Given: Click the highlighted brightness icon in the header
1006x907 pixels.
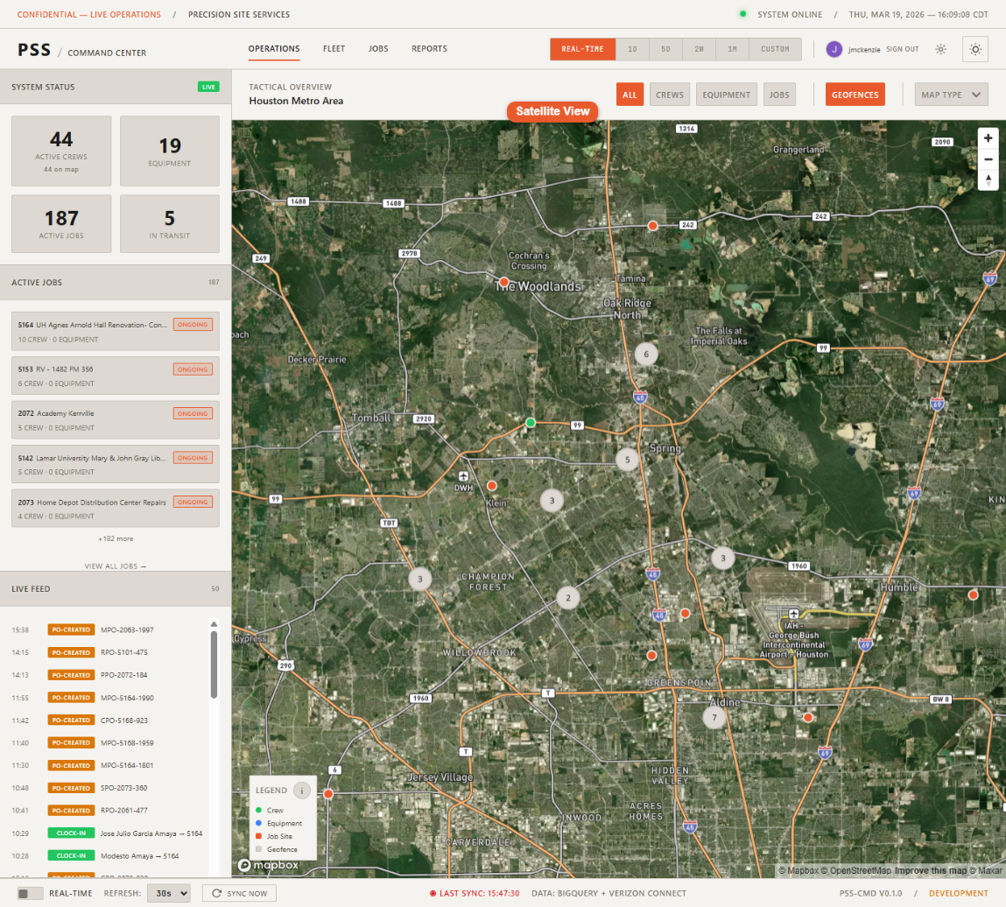Looking at the screenshot, I should [974, 49].
